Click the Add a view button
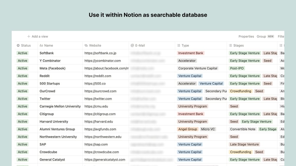 [x=40, y=36]
